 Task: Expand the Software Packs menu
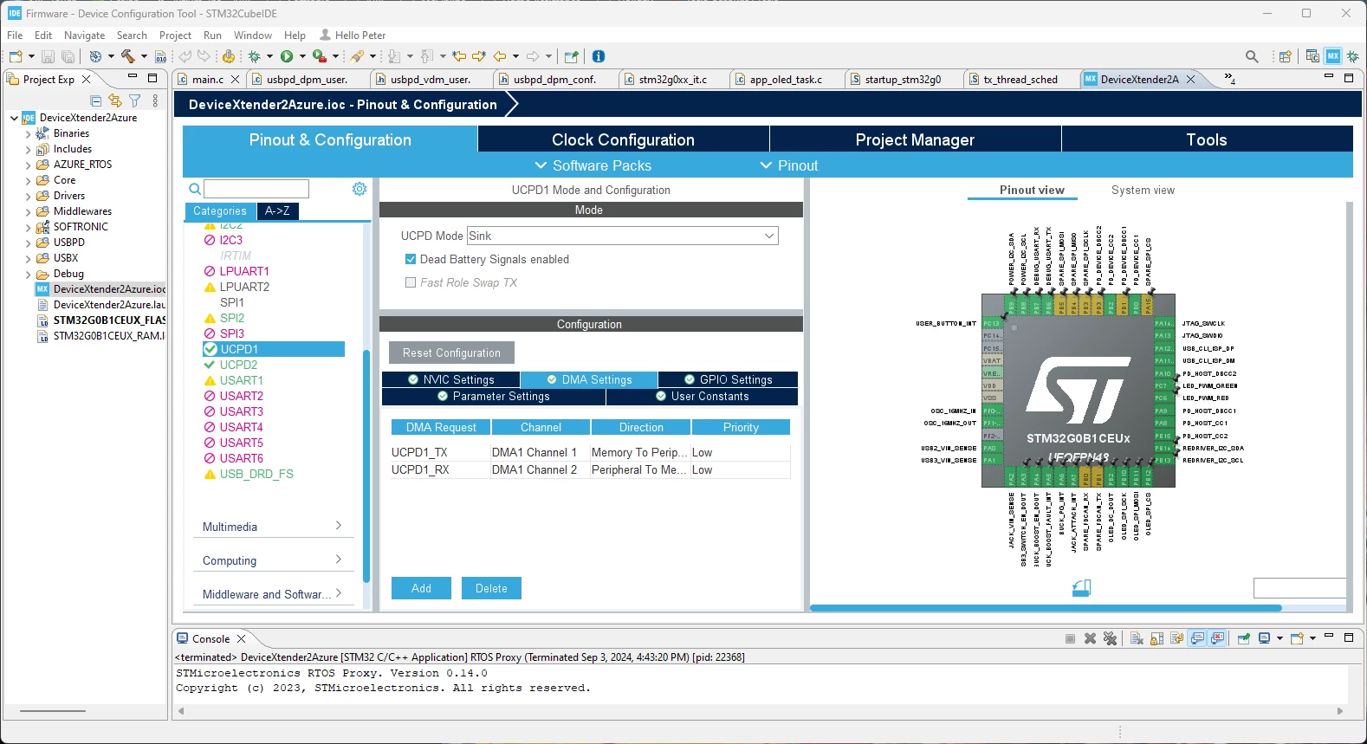[593, 165]
